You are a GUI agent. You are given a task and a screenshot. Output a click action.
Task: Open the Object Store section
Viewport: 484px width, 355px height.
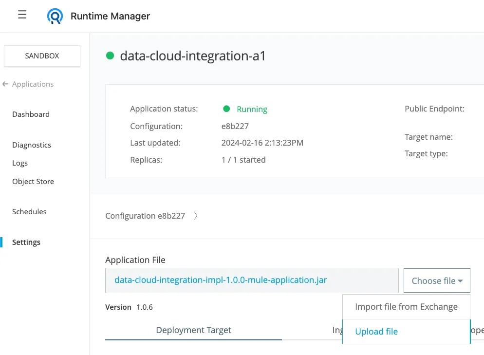click(33, 182)
